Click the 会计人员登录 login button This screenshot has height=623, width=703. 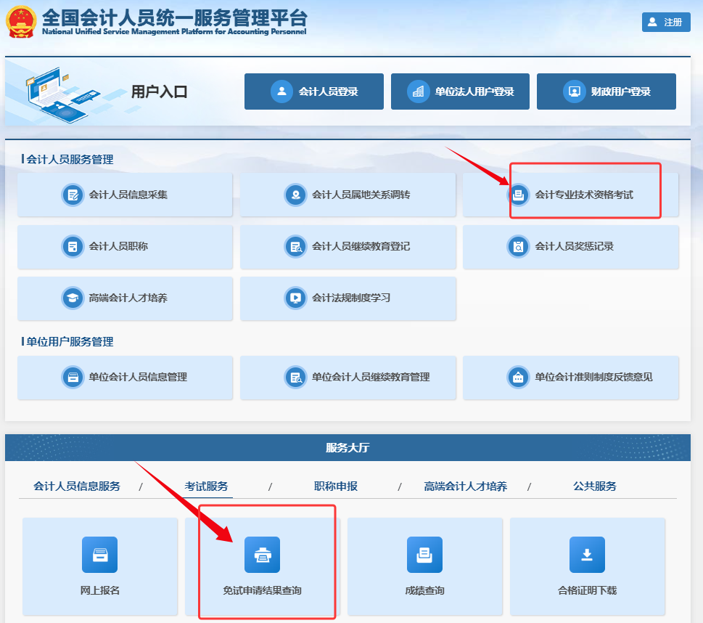click(x=313, y=91)
